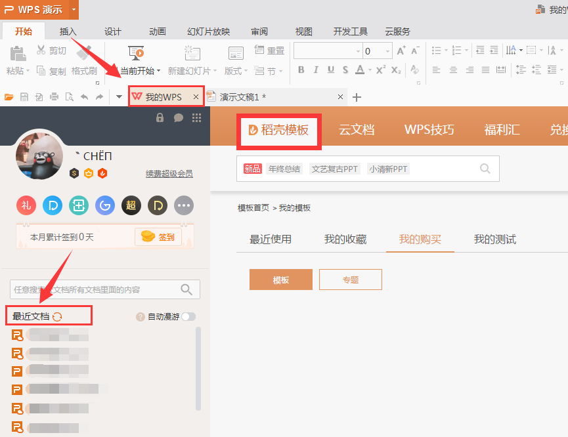
Task: Apply subscript formatting
Action: (397, 70)
